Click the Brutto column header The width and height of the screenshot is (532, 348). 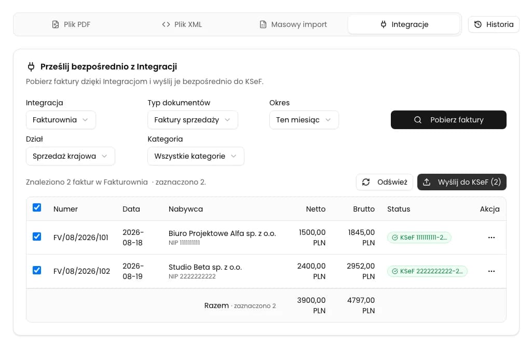coord(364,209)
